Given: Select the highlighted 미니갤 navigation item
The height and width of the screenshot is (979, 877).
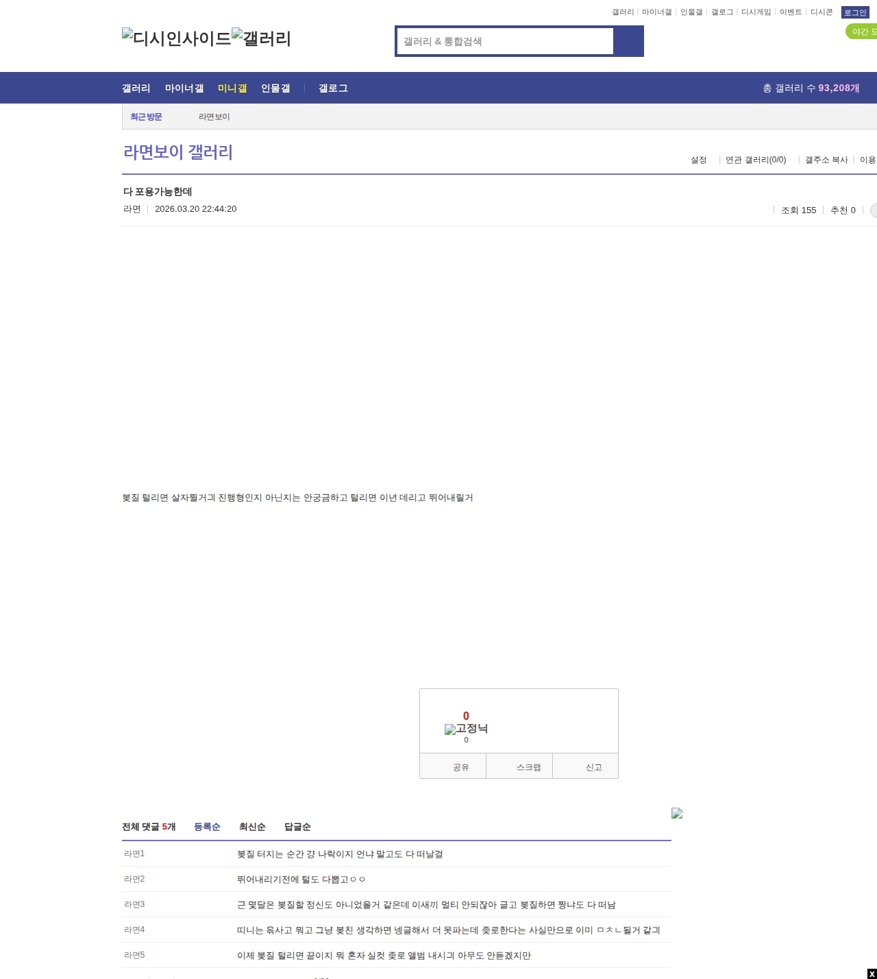Looking at the screenshot, I should [232, 88].
